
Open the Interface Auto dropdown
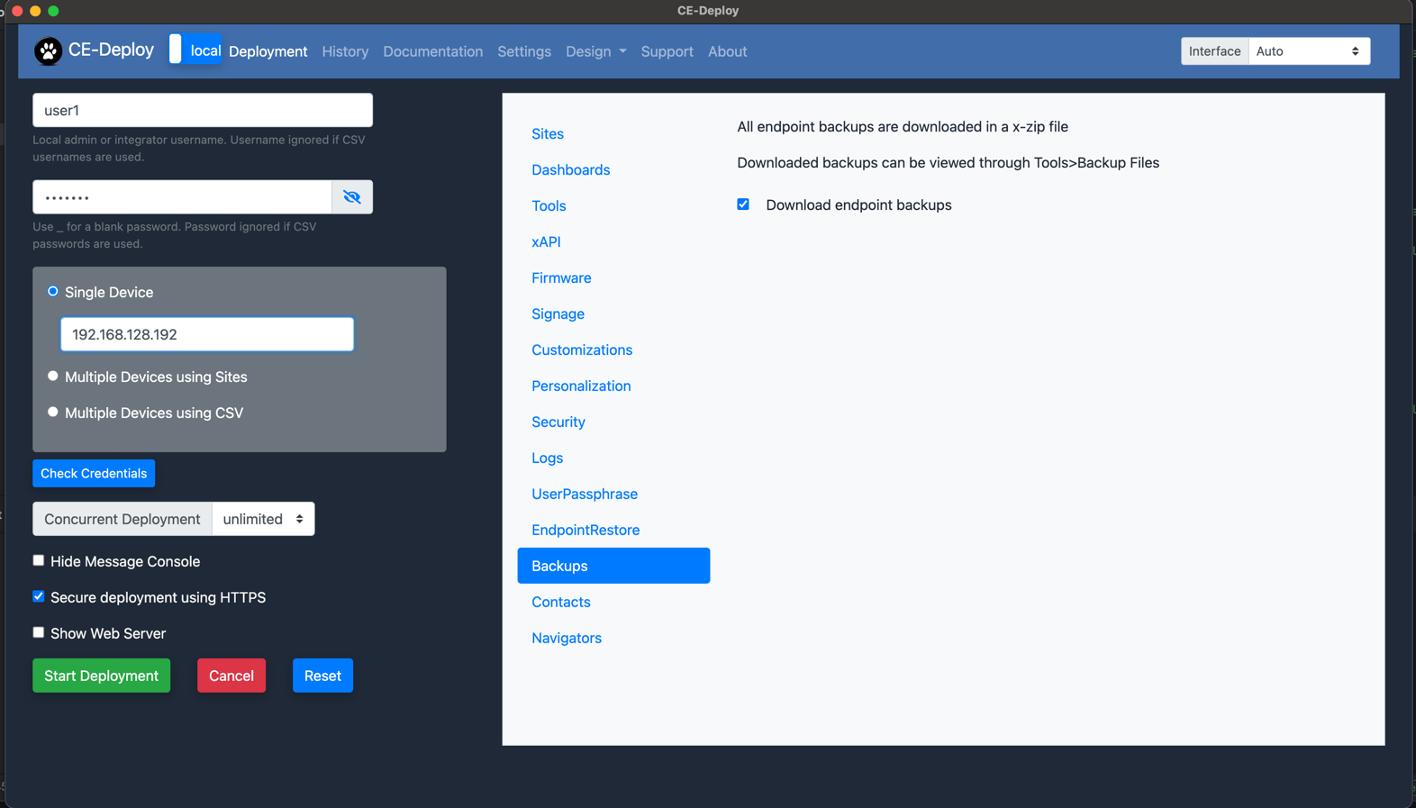pos(1308,51)
